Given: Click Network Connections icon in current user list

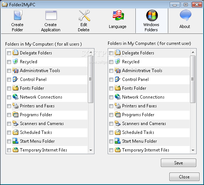Looking at the screenshot, I should click(x=118, y=97).
